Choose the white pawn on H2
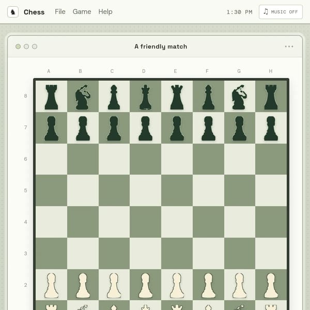The width and height of the screenshot is (310, 310). [271, 286]
